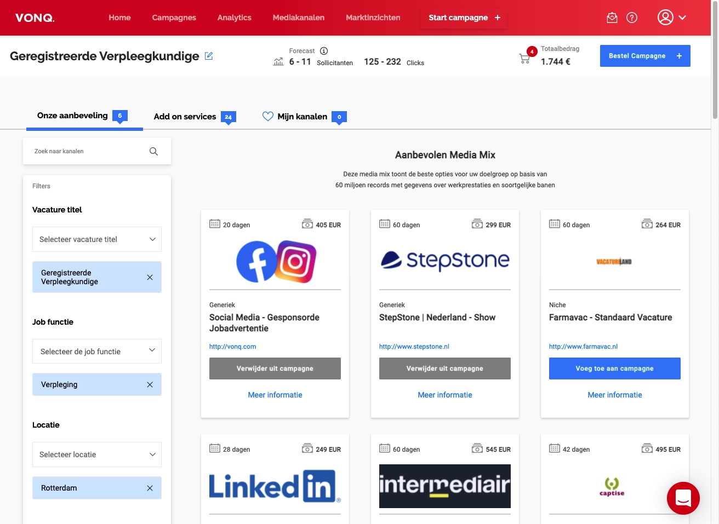719x524 pixels.
Task: Open Selecteer vacature titel dropdown
Action: (x=97, y=239)
